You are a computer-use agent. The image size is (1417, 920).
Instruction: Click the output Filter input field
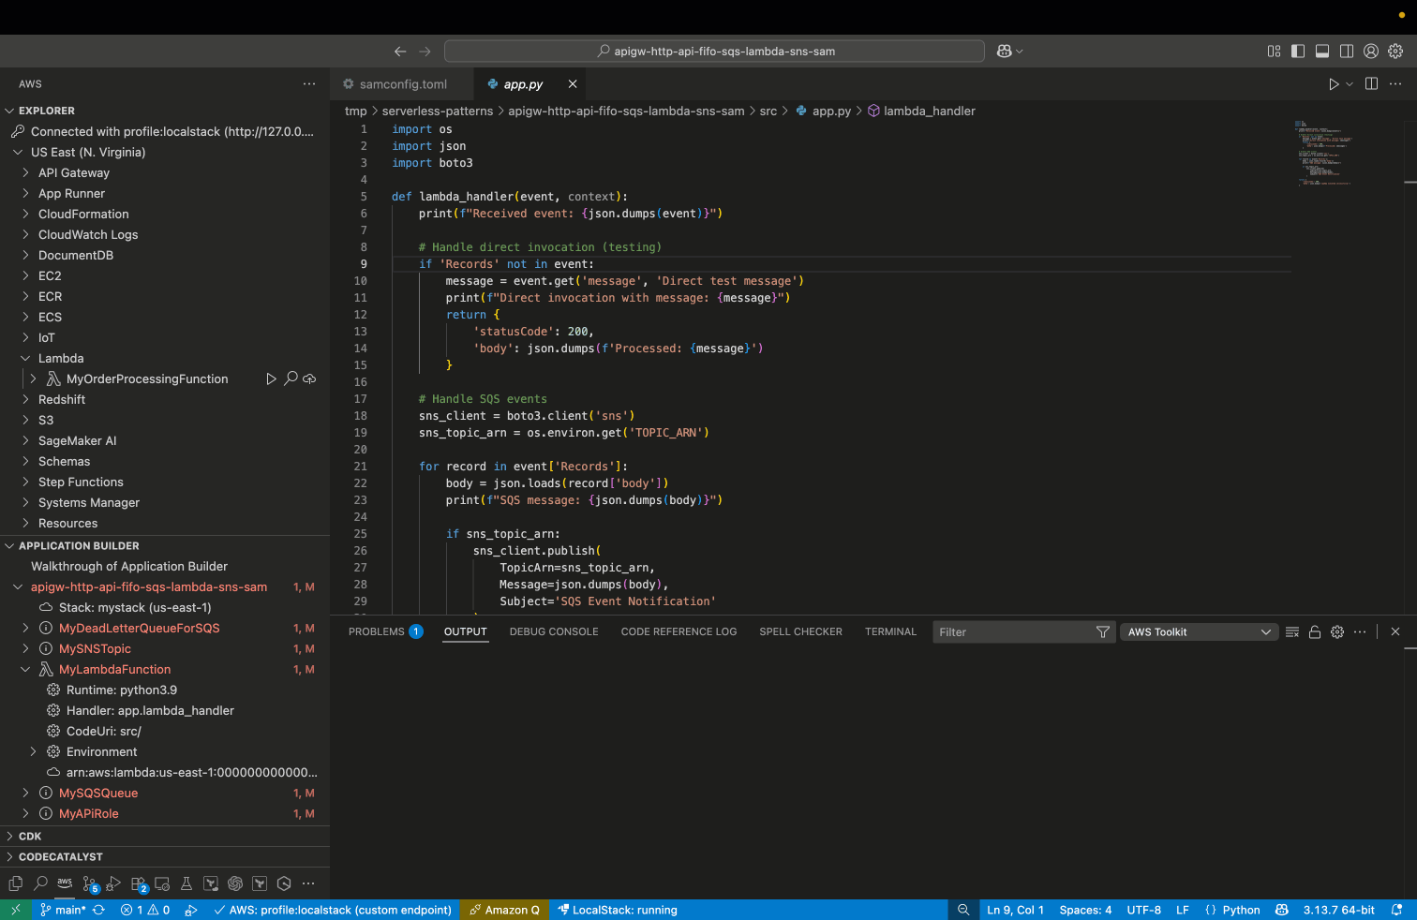pos(1012,632)
